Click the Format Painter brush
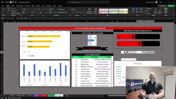Screen dimensions: 176x99 (16, 13)
